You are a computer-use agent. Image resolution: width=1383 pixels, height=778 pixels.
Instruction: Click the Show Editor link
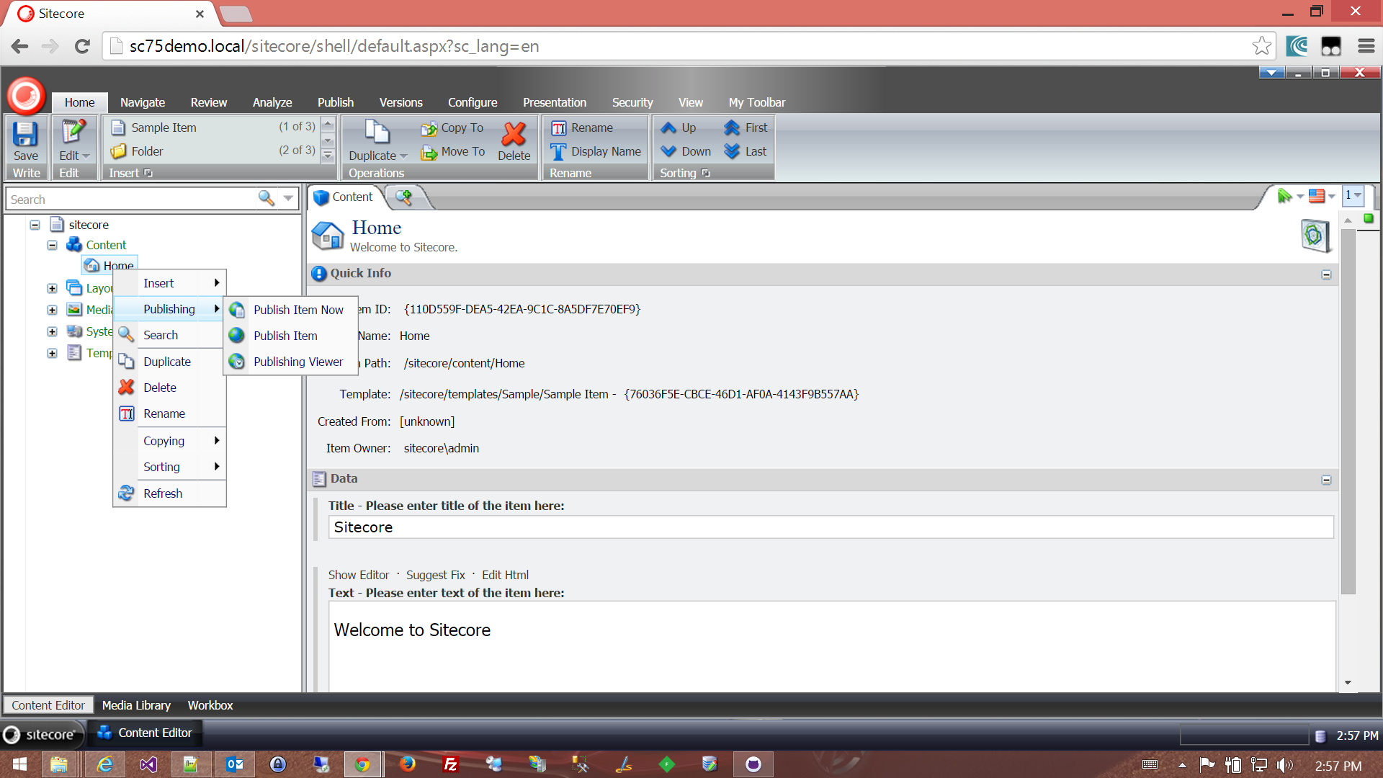click(359, 575)
